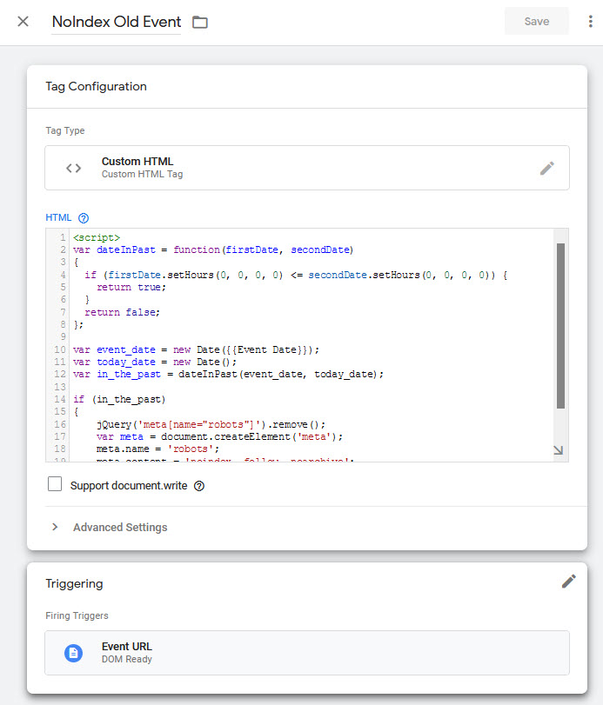The width and height of the screenshot is (603, 705).
Task: Click the pencil icon to edit tag type
Action: (x=546, y=168)
